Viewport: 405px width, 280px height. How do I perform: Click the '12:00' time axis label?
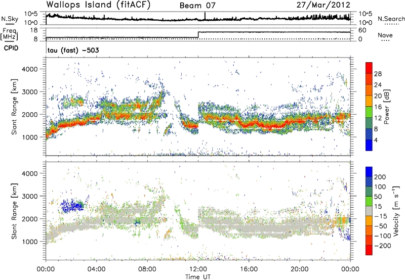click(198, 269)
